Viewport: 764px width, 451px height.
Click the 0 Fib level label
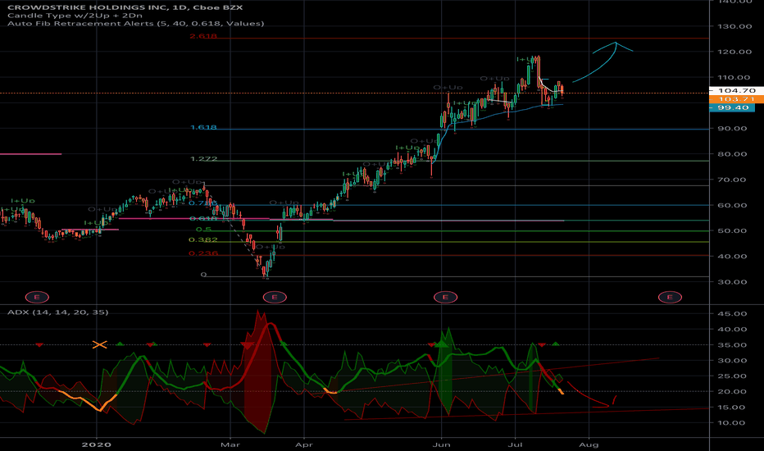(x=203, y=275)
